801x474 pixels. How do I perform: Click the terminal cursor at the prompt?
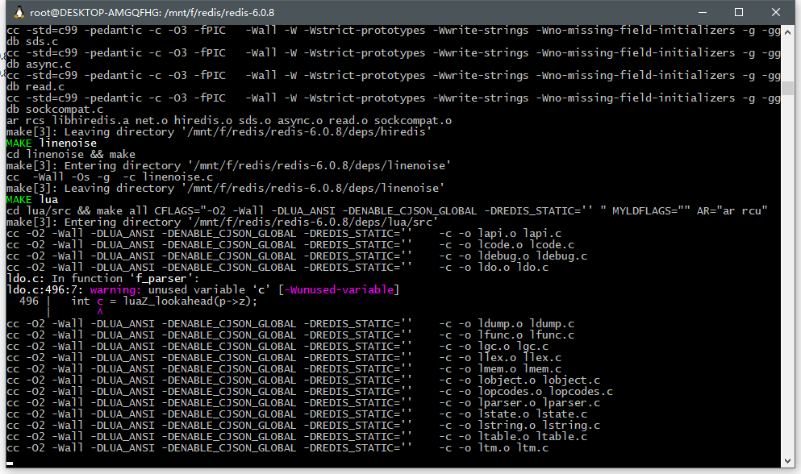pos(10,464)
